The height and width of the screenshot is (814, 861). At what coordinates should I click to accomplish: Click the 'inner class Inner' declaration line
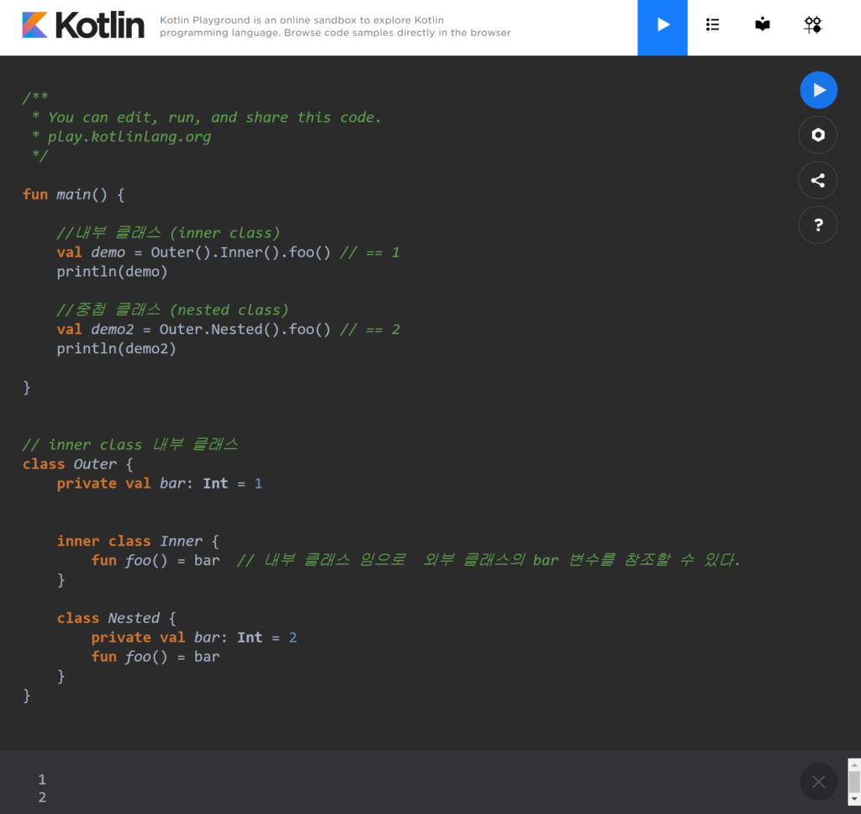(138, 541)
